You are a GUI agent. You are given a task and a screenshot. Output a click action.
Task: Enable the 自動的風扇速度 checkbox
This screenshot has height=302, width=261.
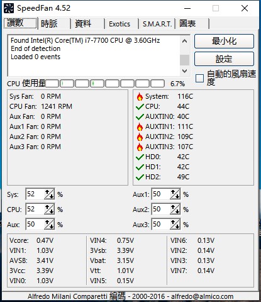coord(199,78)
